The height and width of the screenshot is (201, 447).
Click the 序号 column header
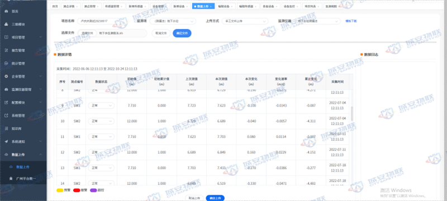63,82
